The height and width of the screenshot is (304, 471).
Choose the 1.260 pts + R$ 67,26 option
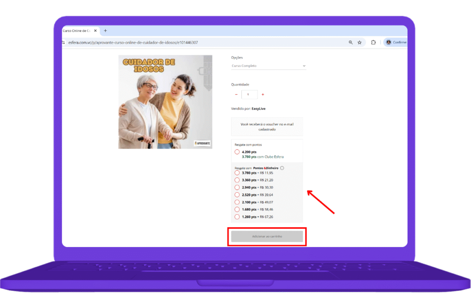click(237, 217)
